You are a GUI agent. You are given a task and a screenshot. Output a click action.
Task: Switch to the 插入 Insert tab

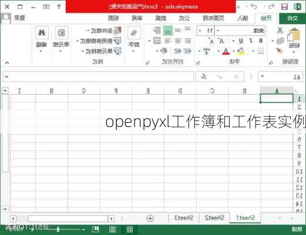tap(243, 18)
